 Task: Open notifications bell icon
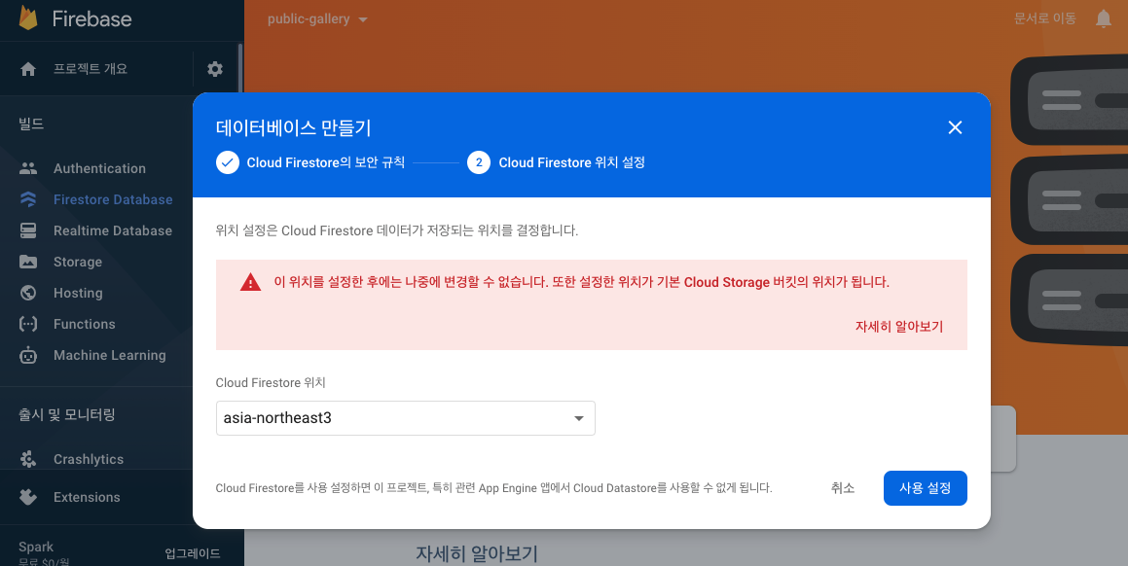(1104, 18)
